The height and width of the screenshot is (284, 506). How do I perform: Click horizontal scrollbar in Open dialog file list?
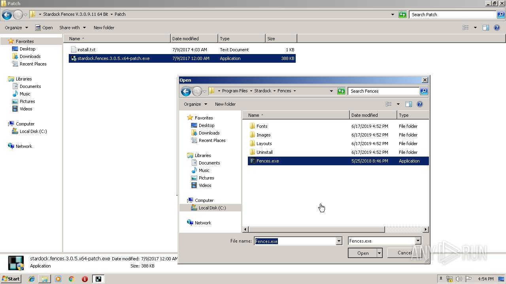(317, 229)
